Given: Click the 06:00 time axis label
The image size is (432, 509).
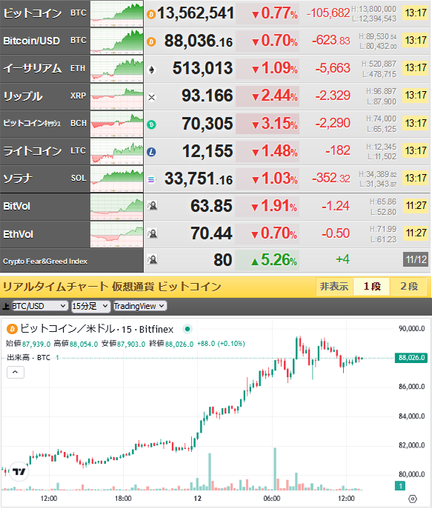Looking at the screenshot, I should pyautogui.click(x=272, y=499).
